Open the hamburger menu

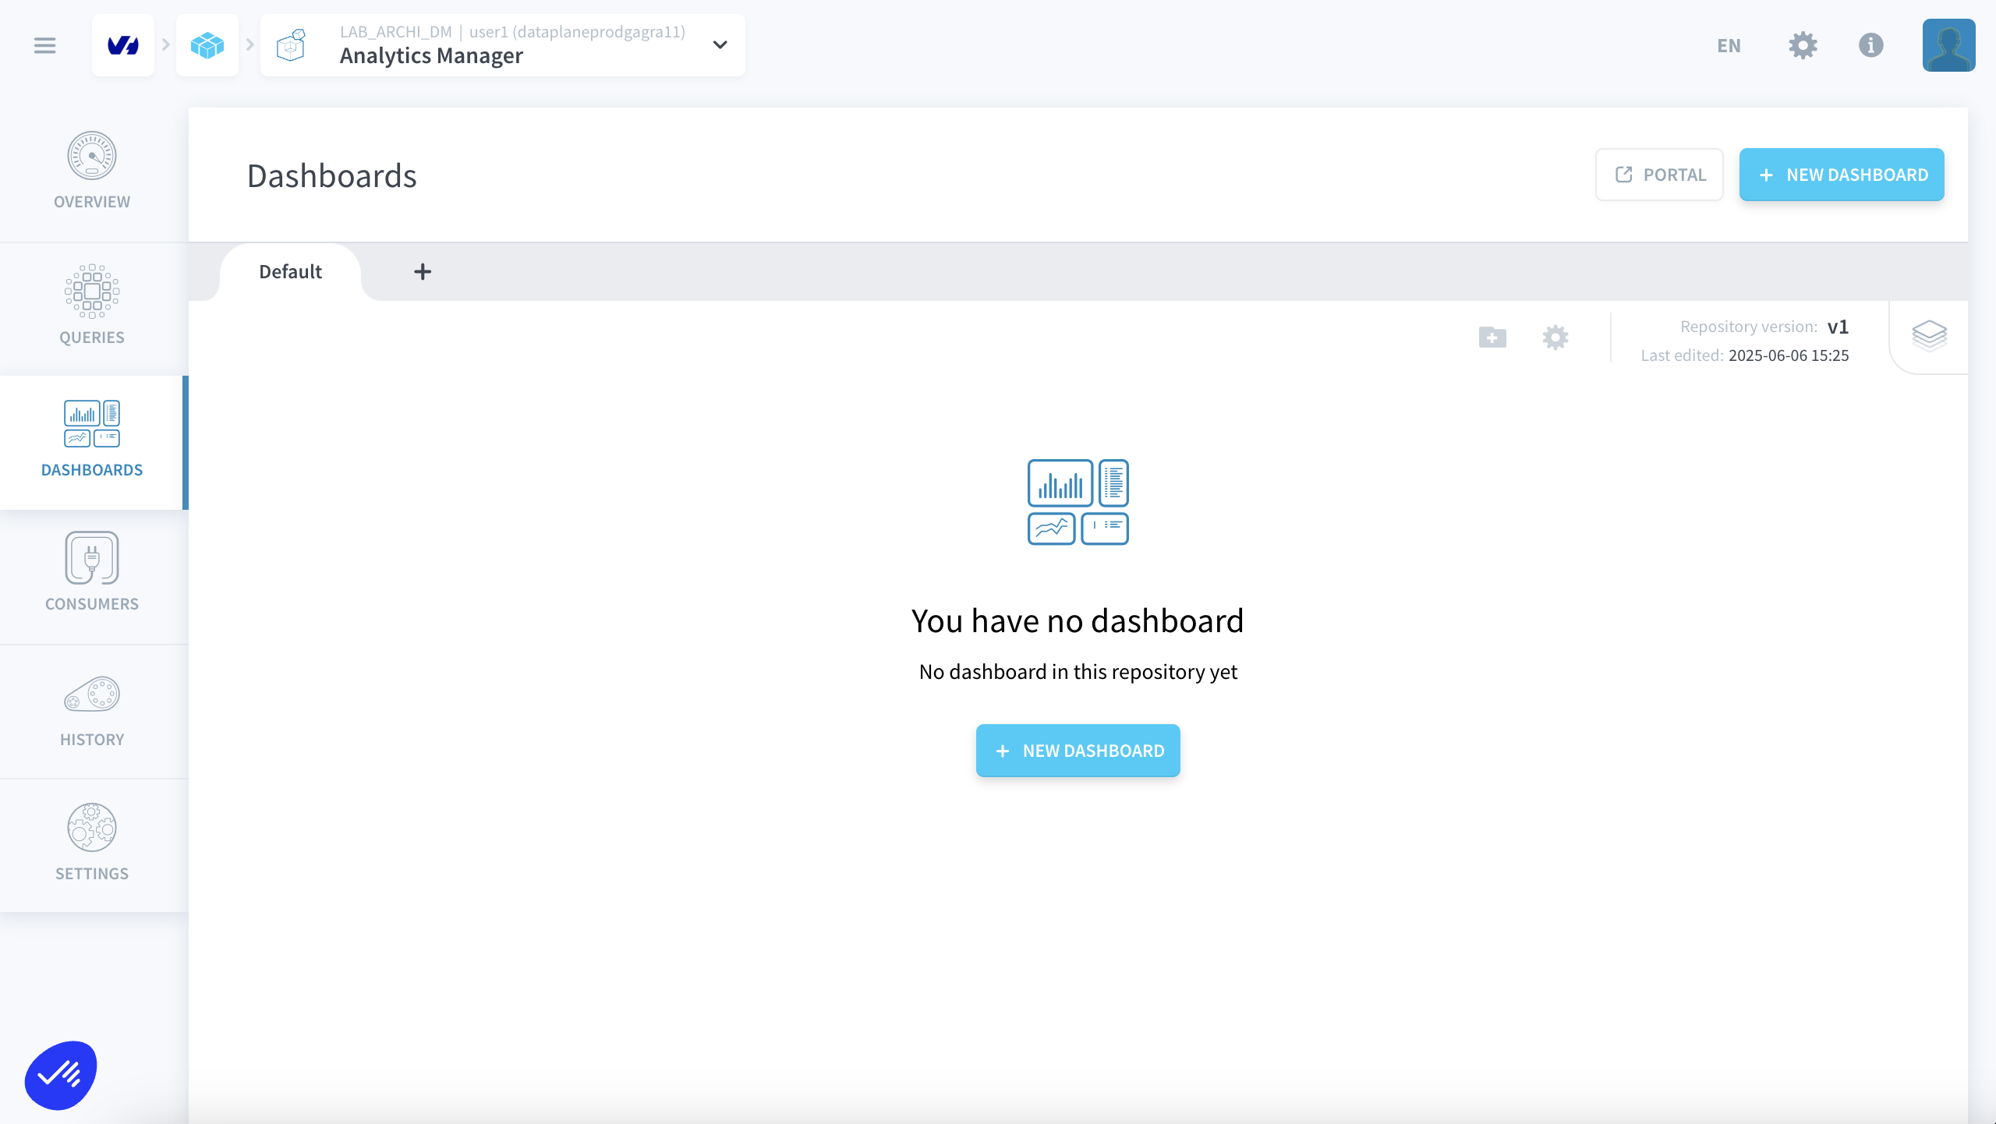[x=44, y=45]
